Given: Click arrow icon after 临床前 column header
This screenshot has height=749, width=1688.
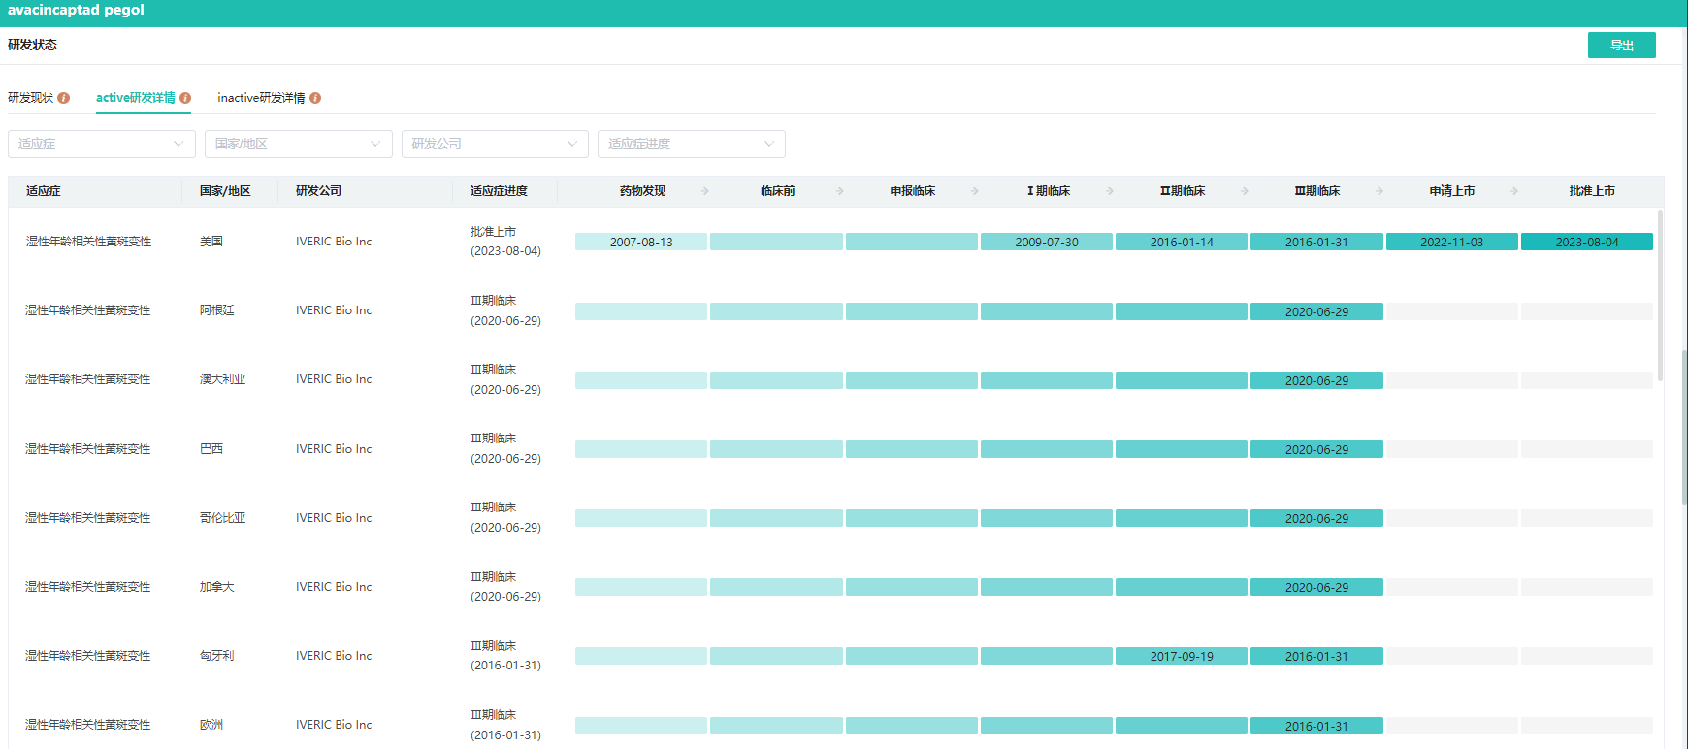Looking at the screenshot, I should point(840,191).
